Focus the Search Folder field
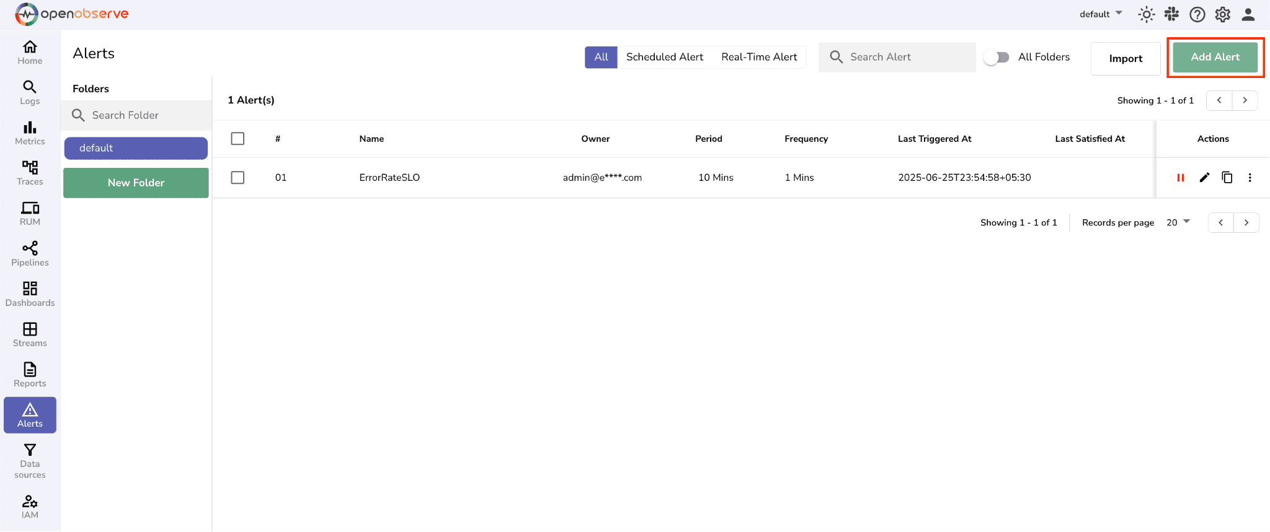 [x=136, y=115]
